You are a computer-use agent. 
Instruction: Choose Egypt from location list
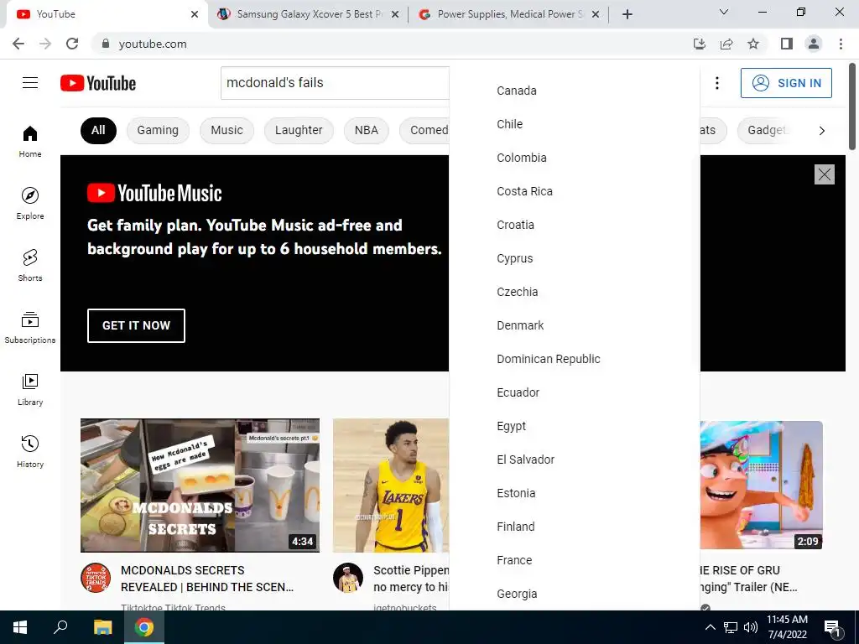575,426
